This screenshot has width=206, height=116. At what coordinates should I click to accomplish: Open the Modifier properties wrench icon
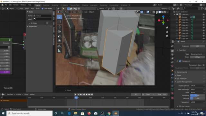coord(173,74)
